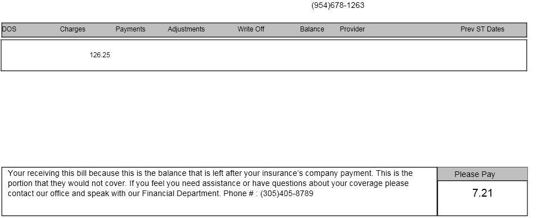Click the (305)405-8789 phone number

[287, 193]
